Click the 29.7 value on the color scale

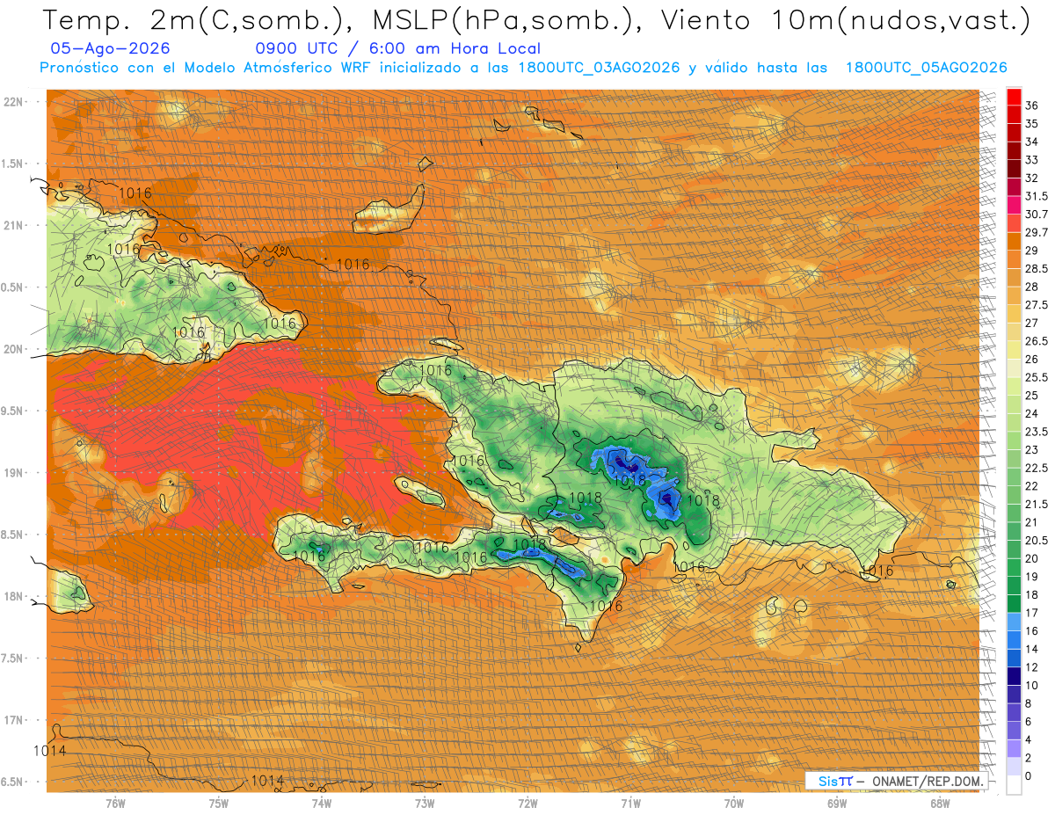tap(1037, 232)
